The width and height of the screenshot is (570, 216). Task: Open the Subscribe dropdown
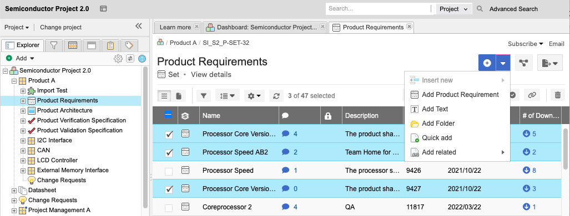[x=526, y=44]
